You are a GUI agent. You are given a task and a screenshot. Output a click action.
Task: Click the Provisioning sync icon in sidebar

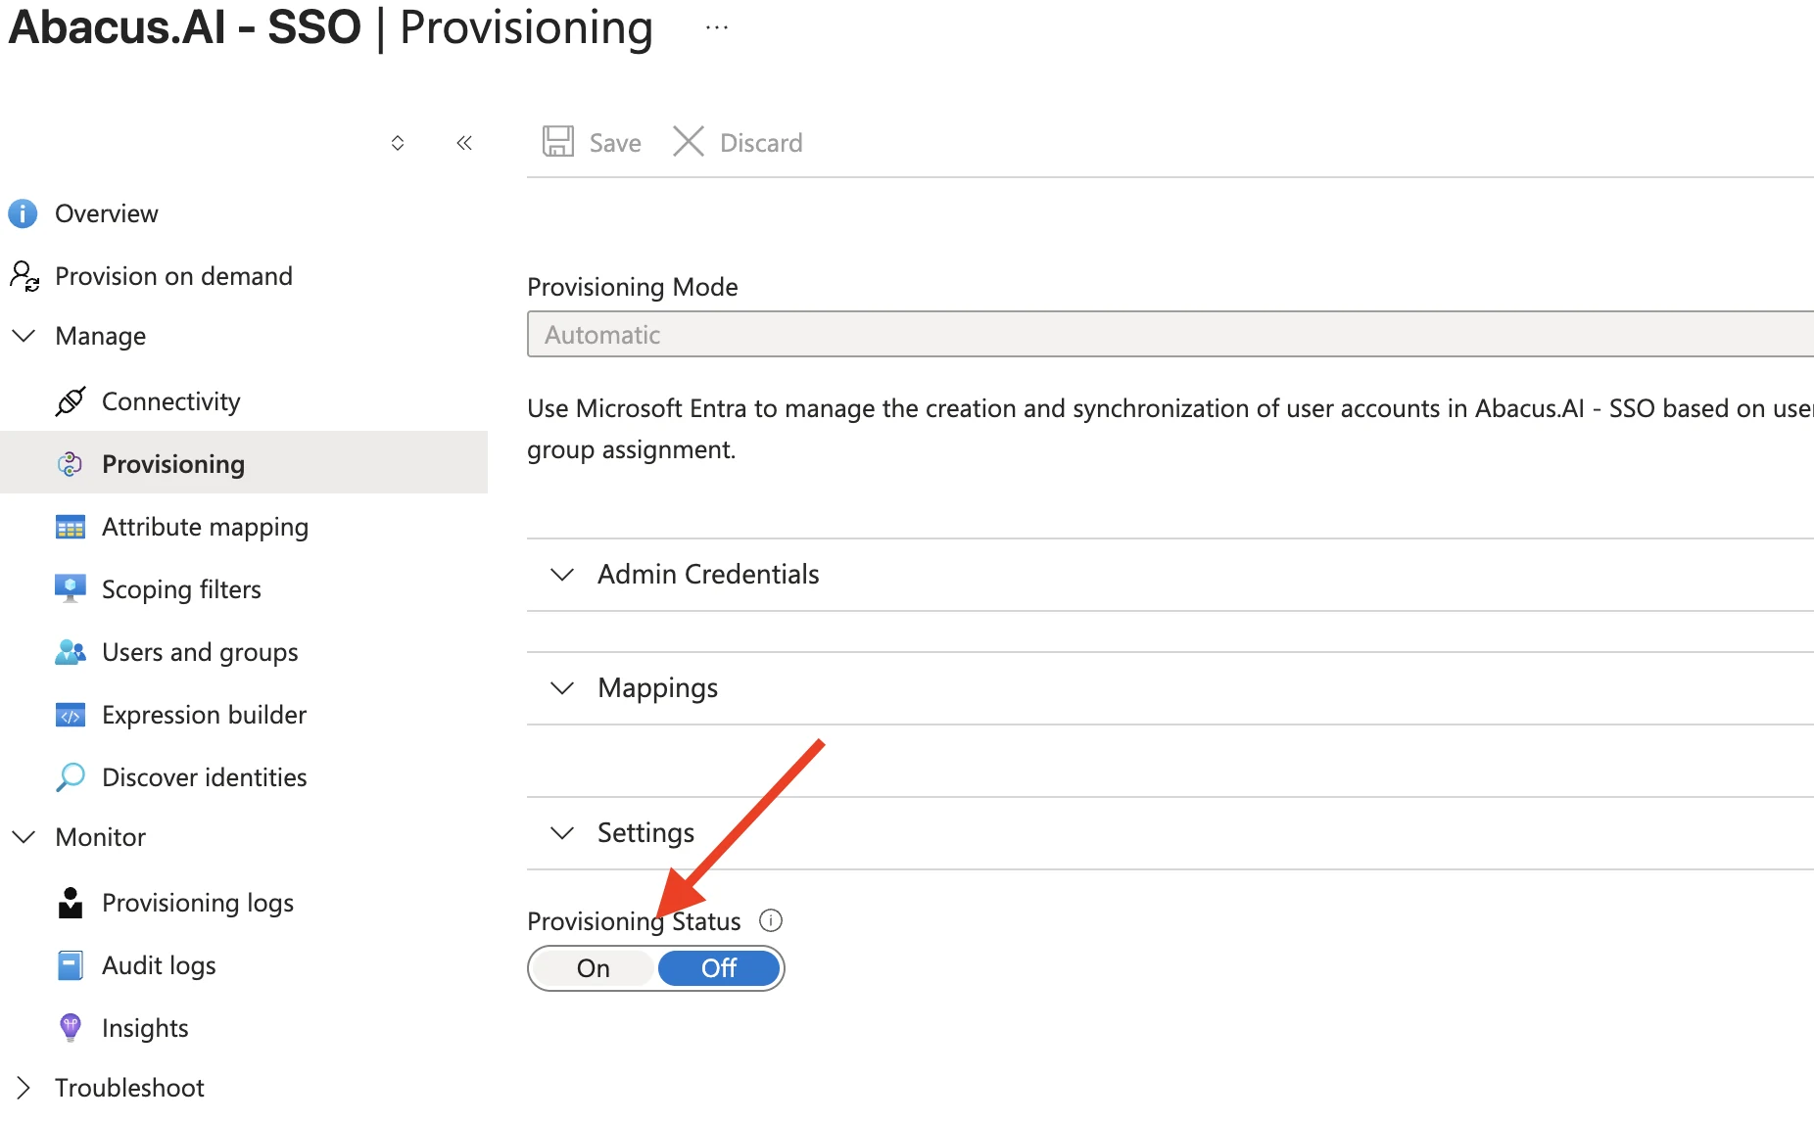(x=70, y=464)
